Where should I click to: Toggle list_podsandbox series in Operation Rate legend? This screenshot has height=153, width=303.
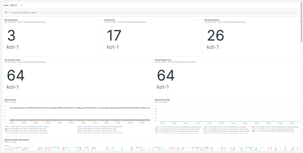(x=100, y=127)
